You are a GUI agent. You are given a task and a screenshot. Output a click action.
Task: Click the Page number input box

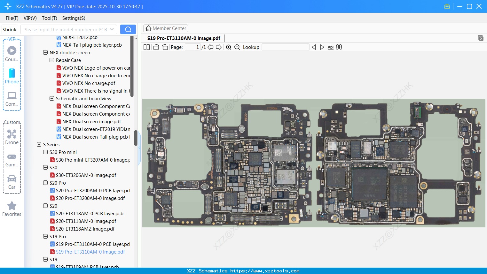[193, 47]
